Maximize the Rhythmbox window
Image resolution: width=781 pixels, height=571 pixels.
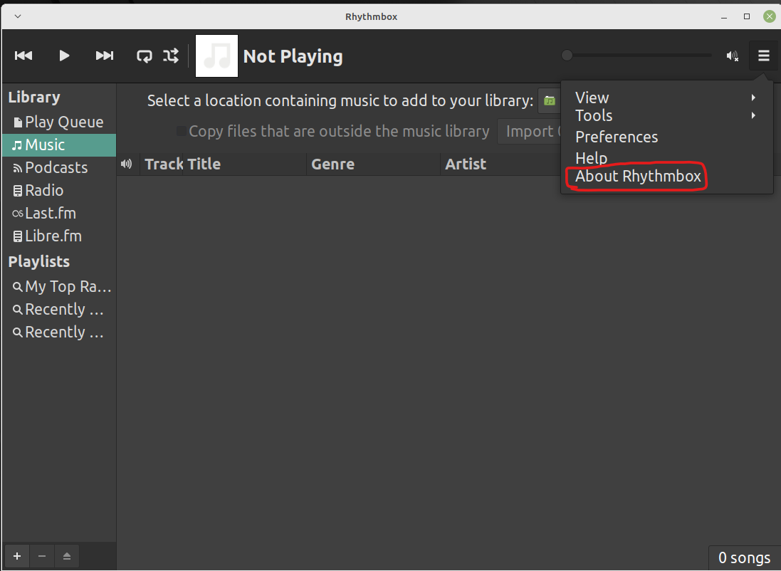pos(747,16)
